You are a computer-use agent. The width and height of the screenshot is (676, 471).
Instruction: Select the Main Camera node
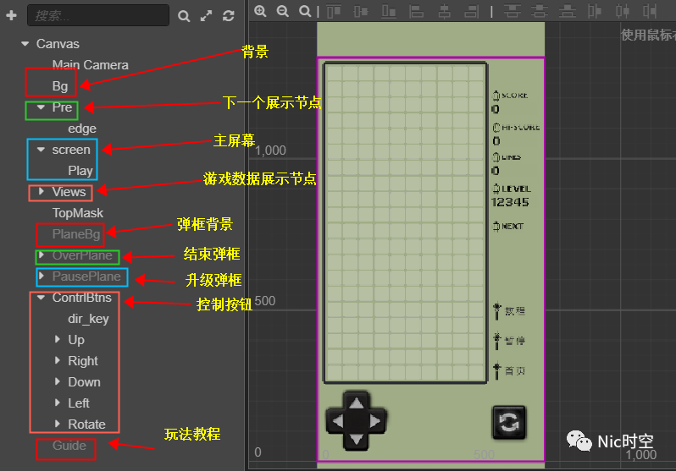tap(91, 65)
